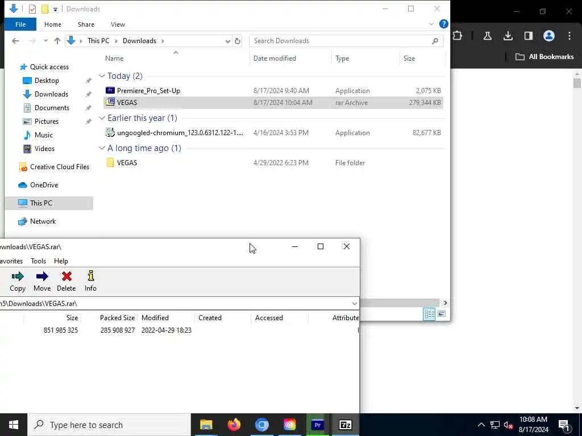Open Videos in the navigation pane

(x=44, y=149)
